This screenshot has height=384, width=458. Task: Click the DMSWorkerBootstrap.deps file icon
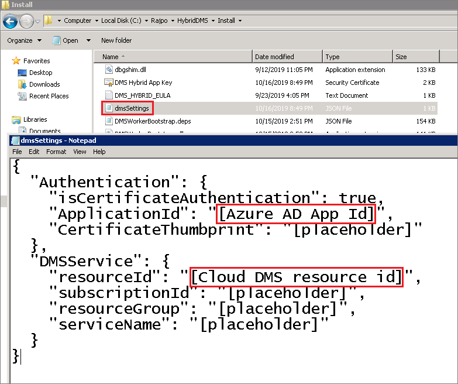click(109, 121)
